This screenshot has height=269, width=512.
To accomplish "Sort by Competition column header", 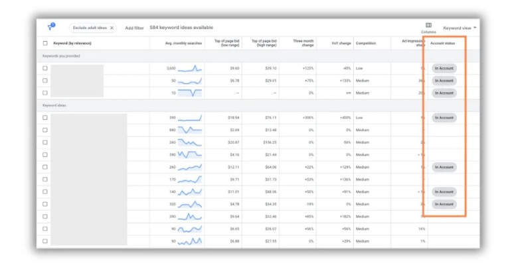I will tap(365, 43).
